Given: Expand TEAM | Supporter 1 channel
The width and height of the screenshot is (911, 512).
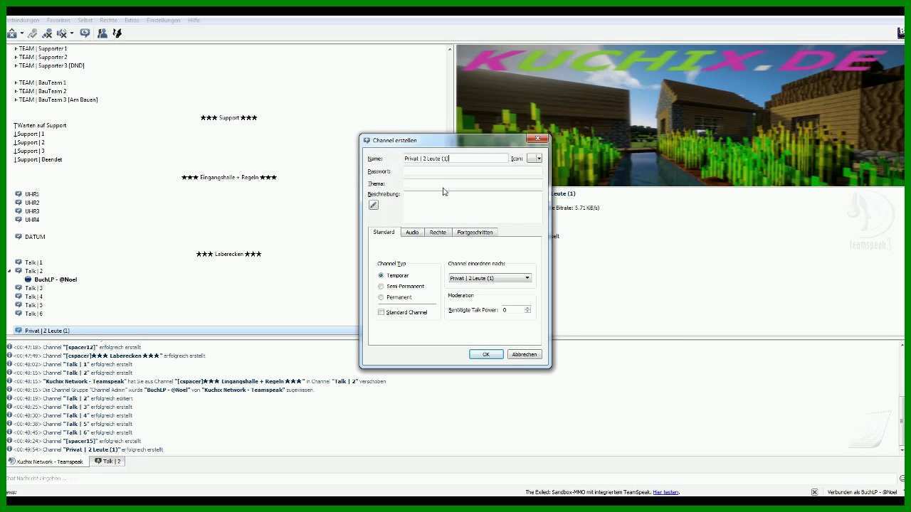Looking at the screenshot, I should (x=16, y=48).
